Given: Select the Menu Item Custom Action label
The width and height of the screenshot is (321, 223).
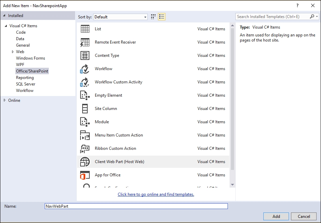Looking at the screenshot, I should coord(119,135).
